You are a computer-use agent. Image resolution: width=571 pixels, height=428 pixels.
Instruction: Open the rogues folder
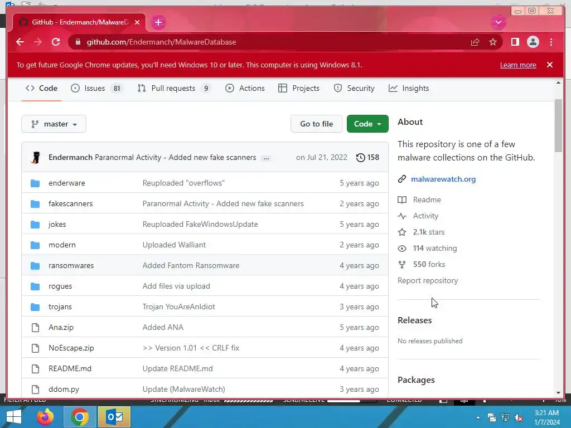[60, 286]
